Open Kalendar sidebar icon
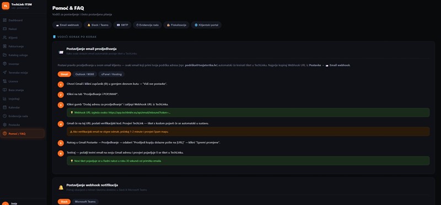Viewport: 441px width, 205px height. (x=4, y=107)
